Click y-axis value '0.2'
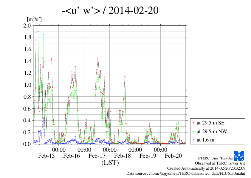The height and width of the screenshot is (178, 251). [27, 132]
